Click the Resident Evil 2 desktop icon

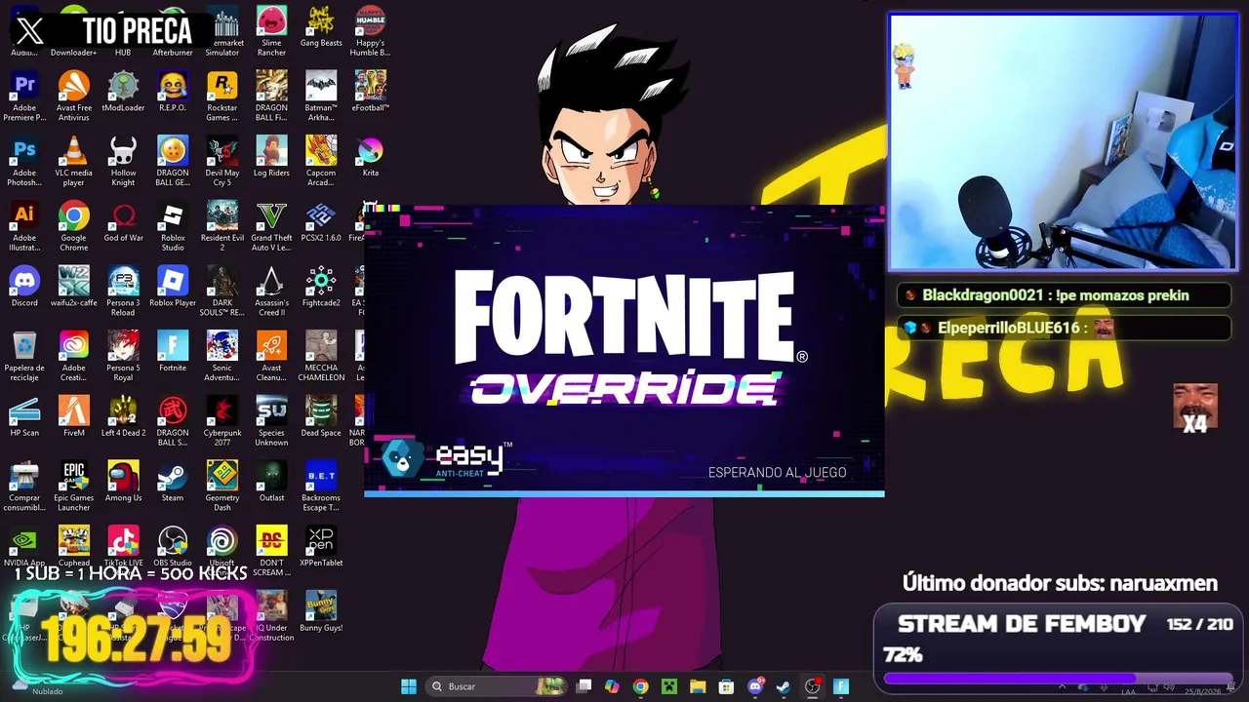coord(222,226)
